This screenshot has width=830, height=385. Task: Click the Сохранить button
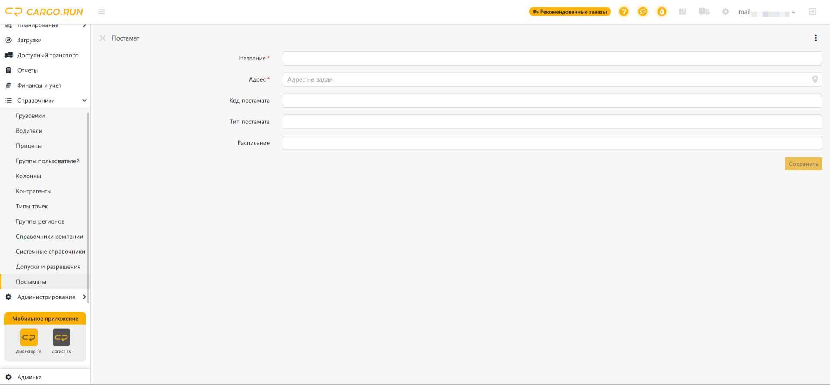pos(803,164)
